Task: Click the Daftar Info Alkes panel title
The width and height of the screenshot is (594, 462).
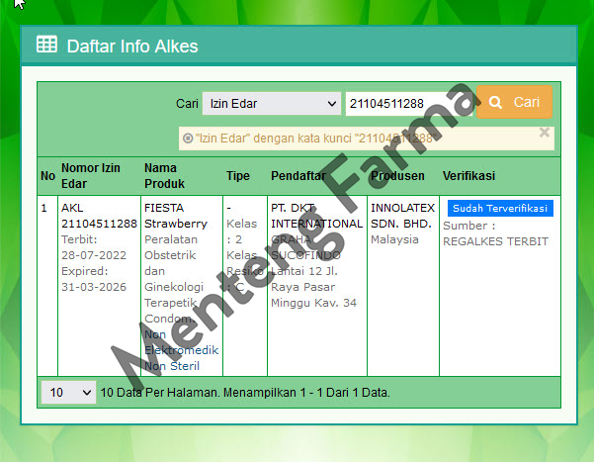Action: click(131, 46)
